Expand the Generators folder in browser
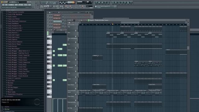199x112 pixels. [x=10, y=96]
